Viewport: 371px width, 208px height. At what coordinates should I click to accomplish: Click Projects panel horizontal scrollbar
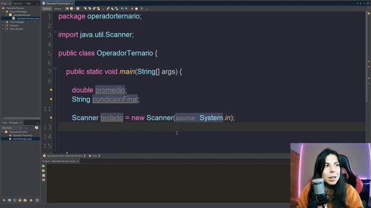point(21,118)
